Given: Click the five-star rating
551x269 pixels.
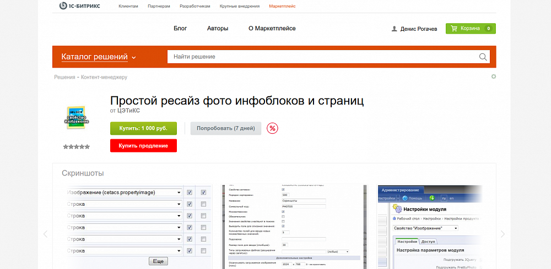Looking at the screenshot, I should 77,147.
